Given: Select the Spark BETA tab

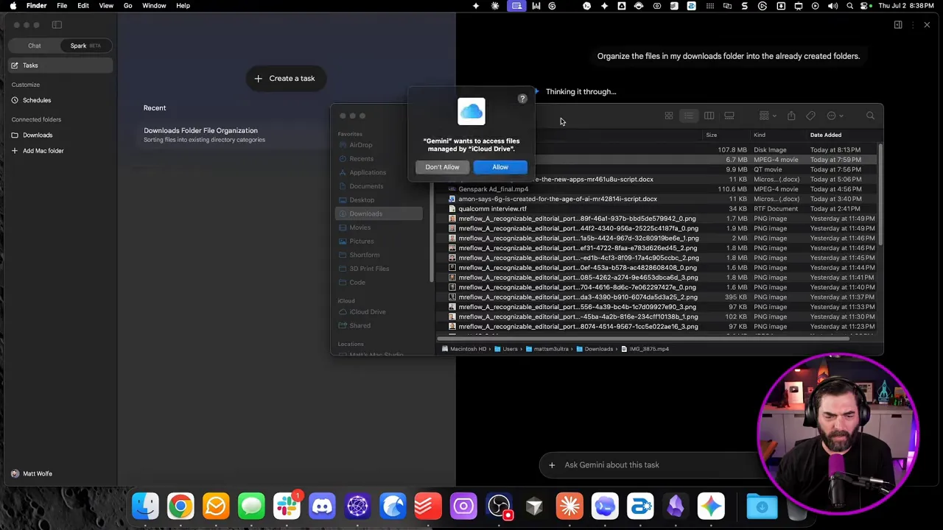Looking at the screenshot, I should 85,46.
